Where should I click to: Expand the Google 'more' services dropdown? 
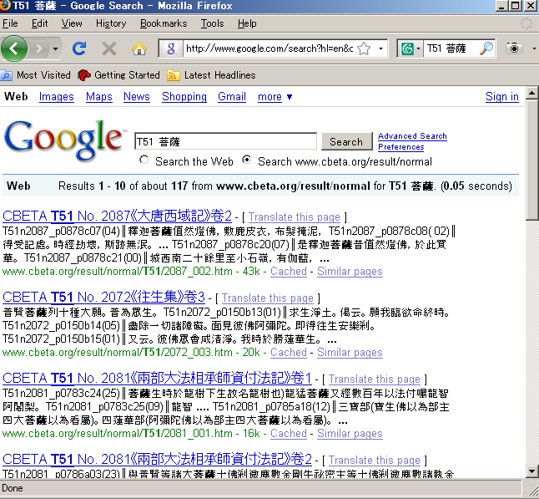click(275, 97)
